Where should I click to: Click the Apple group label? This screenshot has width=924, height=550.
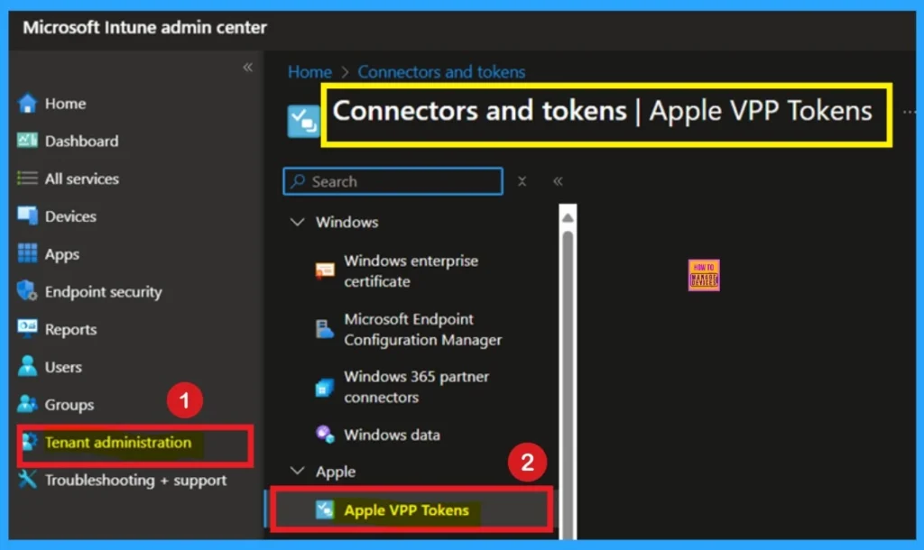(336, 472)
